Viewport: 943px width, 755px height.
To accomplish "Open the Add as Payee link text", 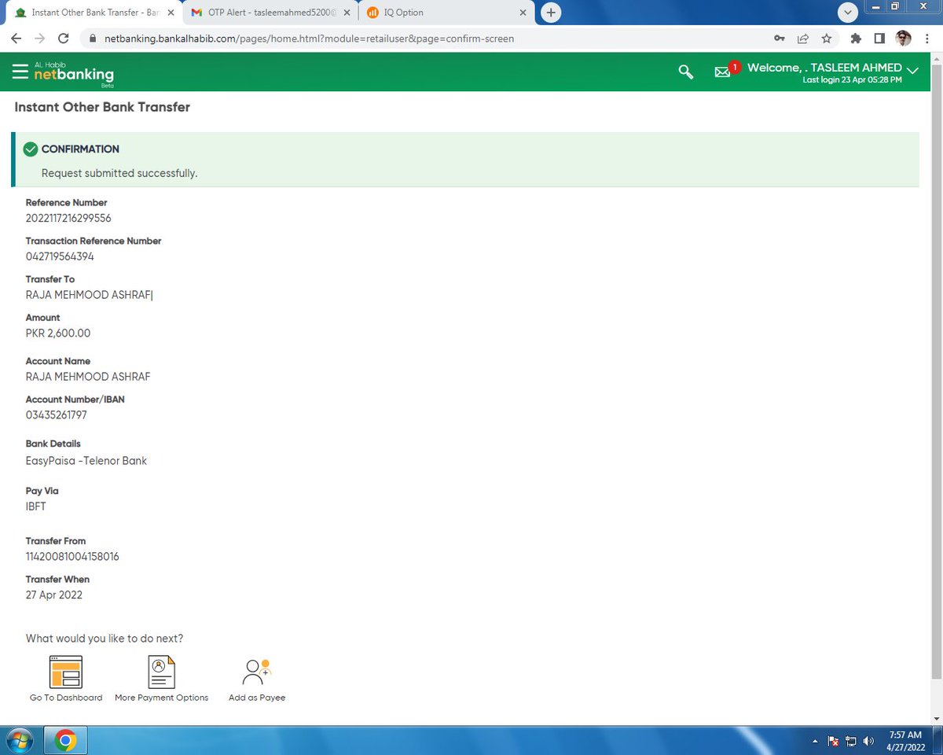I will coord(257,698).
